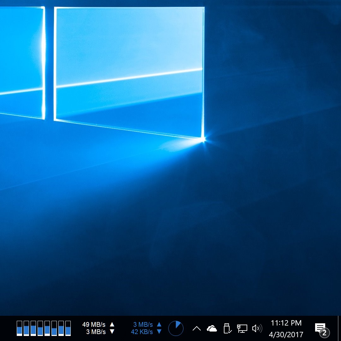This screenshot has height=341, width=341.
Task: Click the circular memory usage pie meter
Action: click(x=176, y=328)
